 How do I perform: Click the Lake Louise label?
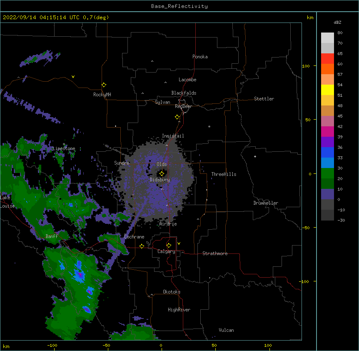tap(7, 202)
